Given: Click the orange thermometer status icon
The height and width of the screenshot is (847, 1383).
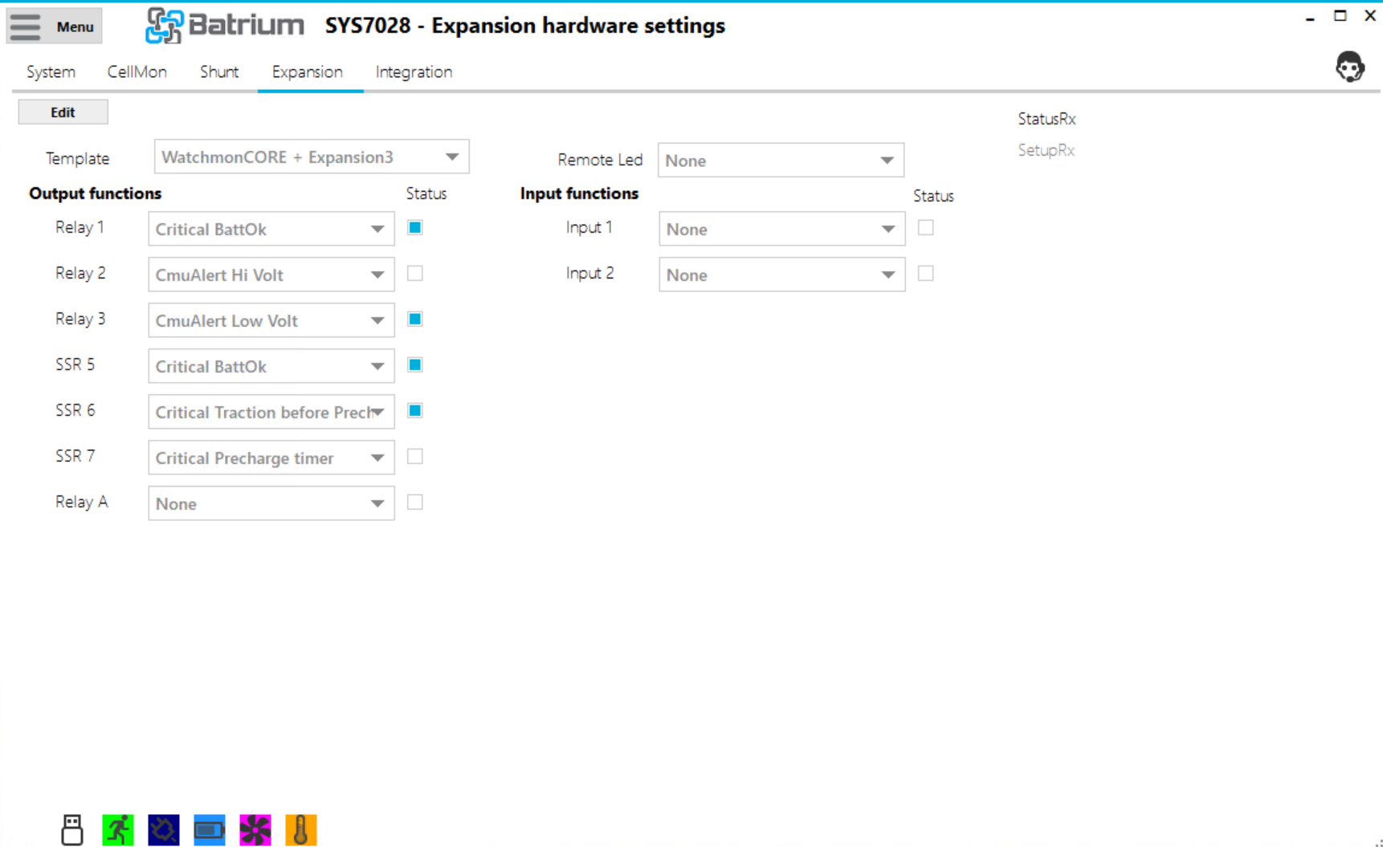Looking at the screenshot, I should tap(301, 829).
